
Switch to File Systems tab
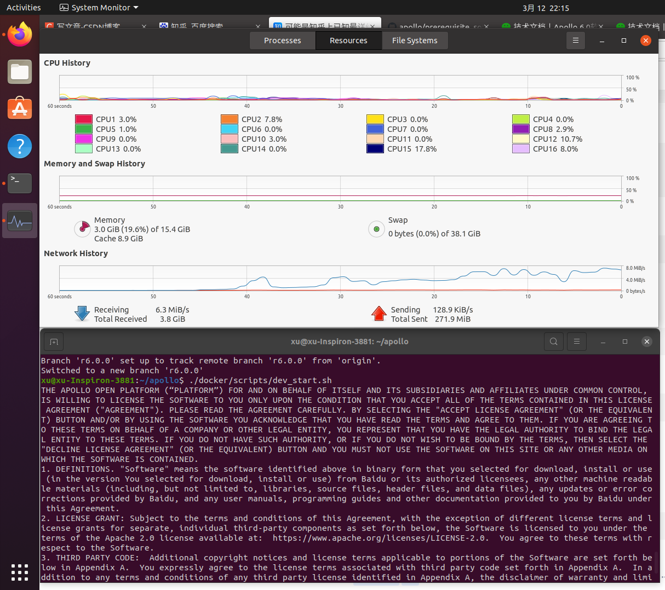(415, 41)
